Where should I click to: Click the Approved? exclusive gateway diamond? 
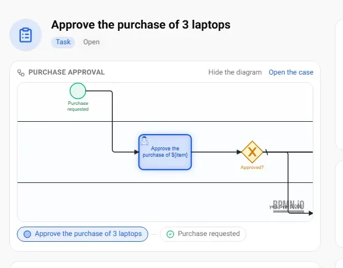click(x=252, y=152)
